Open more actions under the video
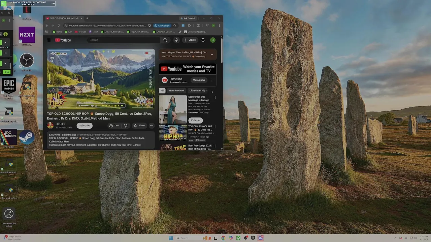The height and width of the screenshot is (242, 431). (x=152, y=126)
